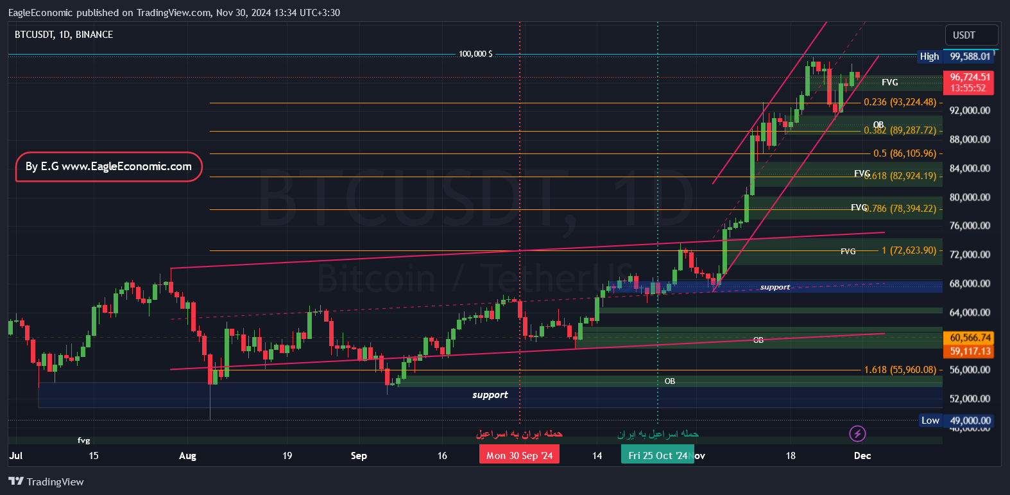Click the orange 60,566.74 price tag
This screenshot has height=495, width=1010.
pos(968,338)
